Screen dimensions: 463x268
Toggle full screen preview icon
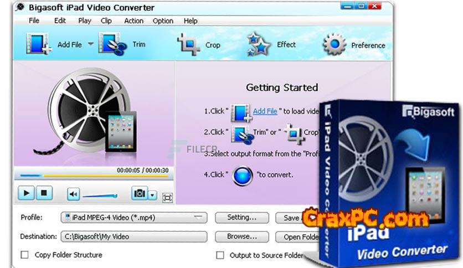(x=167, y=198)
